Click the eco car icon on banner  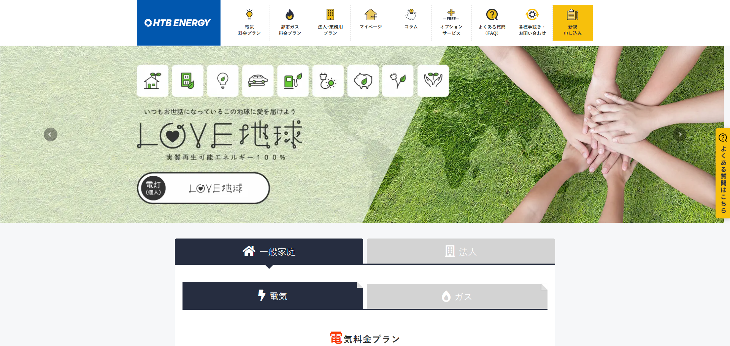[258, 81]
